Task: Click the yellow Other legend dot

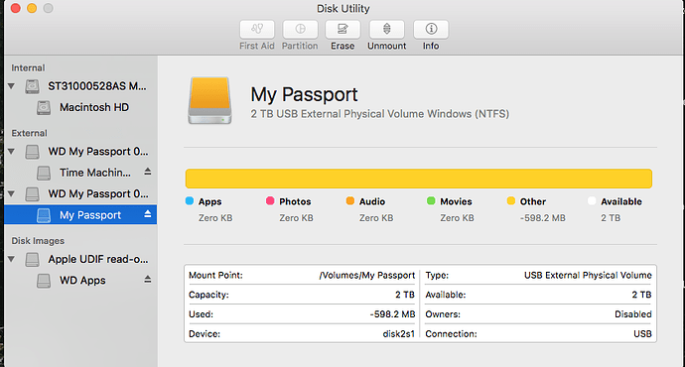Action: [x=510, y=200]
